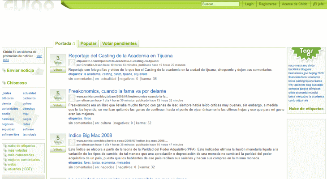Click the avatar thumbnail of the Casting de la Academia story

(x=72, y=63)
